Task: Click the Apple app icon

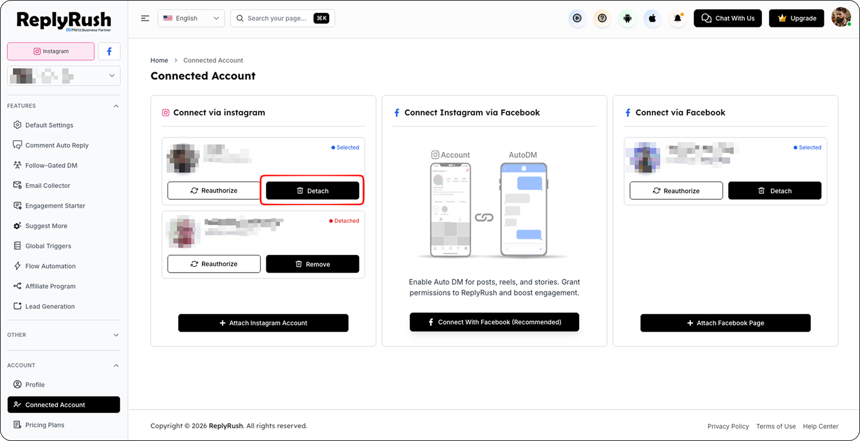Action: pyautogui.click(x=652, y=18)
